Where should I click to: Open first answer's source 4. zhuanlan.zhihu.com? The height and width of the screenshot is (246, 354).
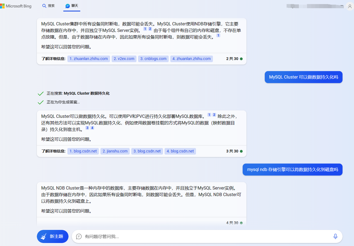(x=192, y=59)
